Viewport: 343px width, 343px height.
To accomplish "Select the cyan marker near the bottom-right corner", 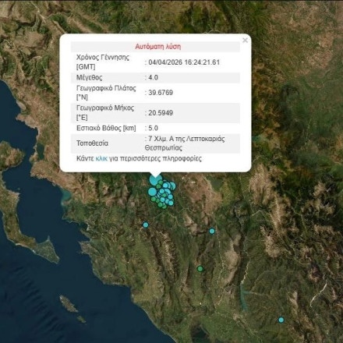I will coord(281,320).
